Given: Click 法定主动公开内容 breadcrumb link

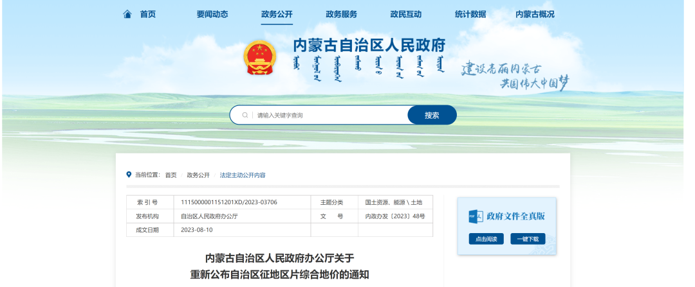Looking at the screenshot, I should pyautogui.click(x=243, y=175).
